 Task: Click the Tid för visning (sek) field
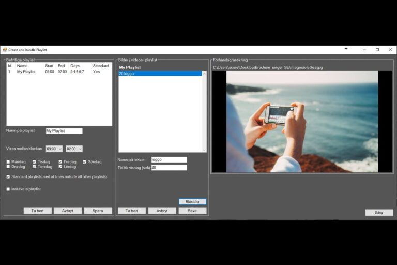(169, 168)
